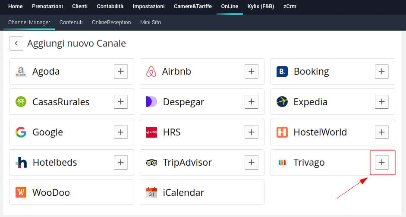This screenshot has height=217, width=406.
Task: Select the Mini Sito tab
Action: pyautogui.click(x=151, y=22)
